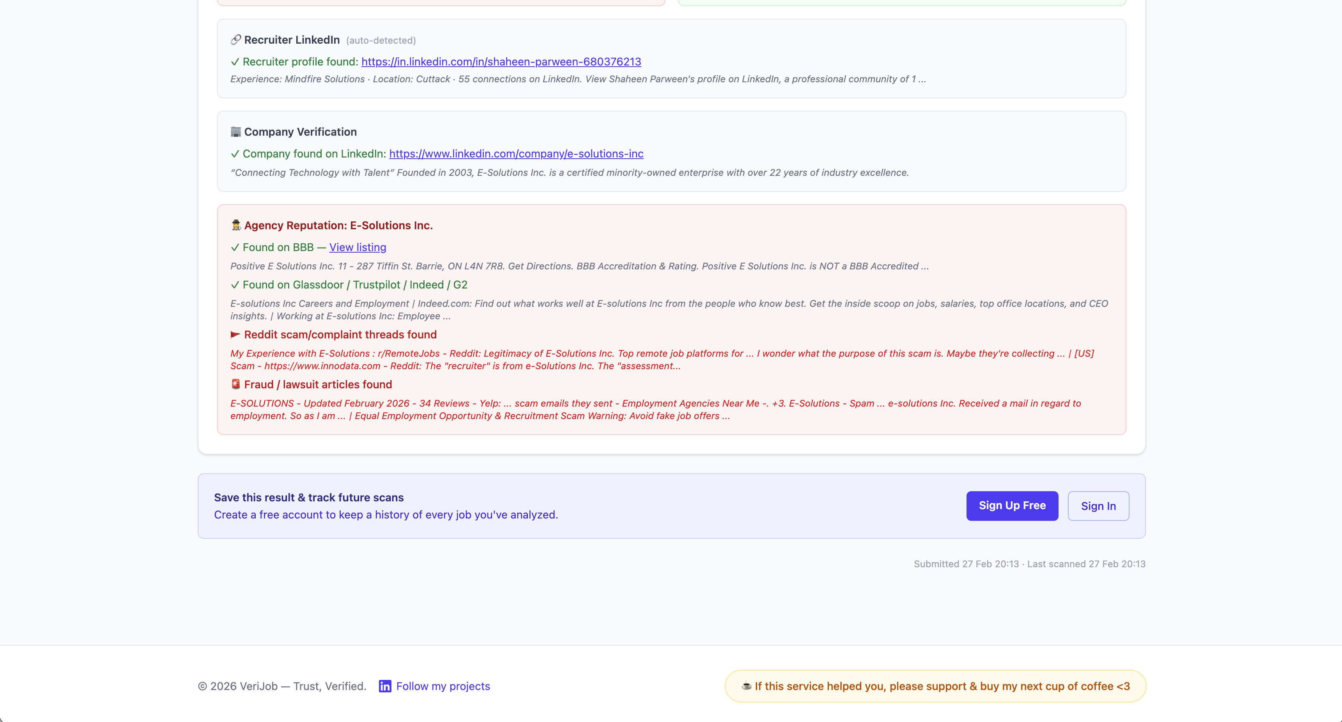Viewport: 1342px width, 722px height.
Task: Click the Agency Reputation section heading
Action: (x=338, y=225)
